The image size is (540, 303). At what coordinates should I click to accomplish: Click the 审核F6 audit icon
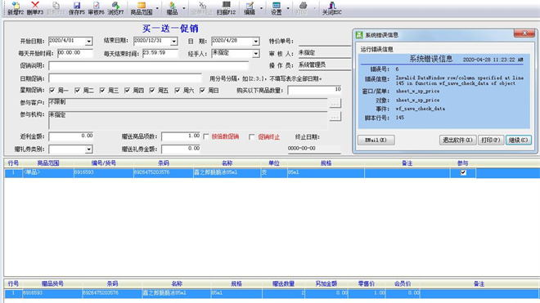click(x=96, y=5)
